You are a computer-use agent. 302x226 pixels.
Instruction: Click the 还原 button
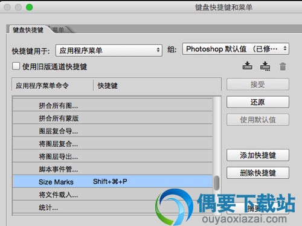[x=258, y=102]
